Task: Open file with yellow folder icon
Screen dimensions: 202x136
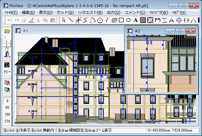Action: pyautogui.click(x=7, y=31)
